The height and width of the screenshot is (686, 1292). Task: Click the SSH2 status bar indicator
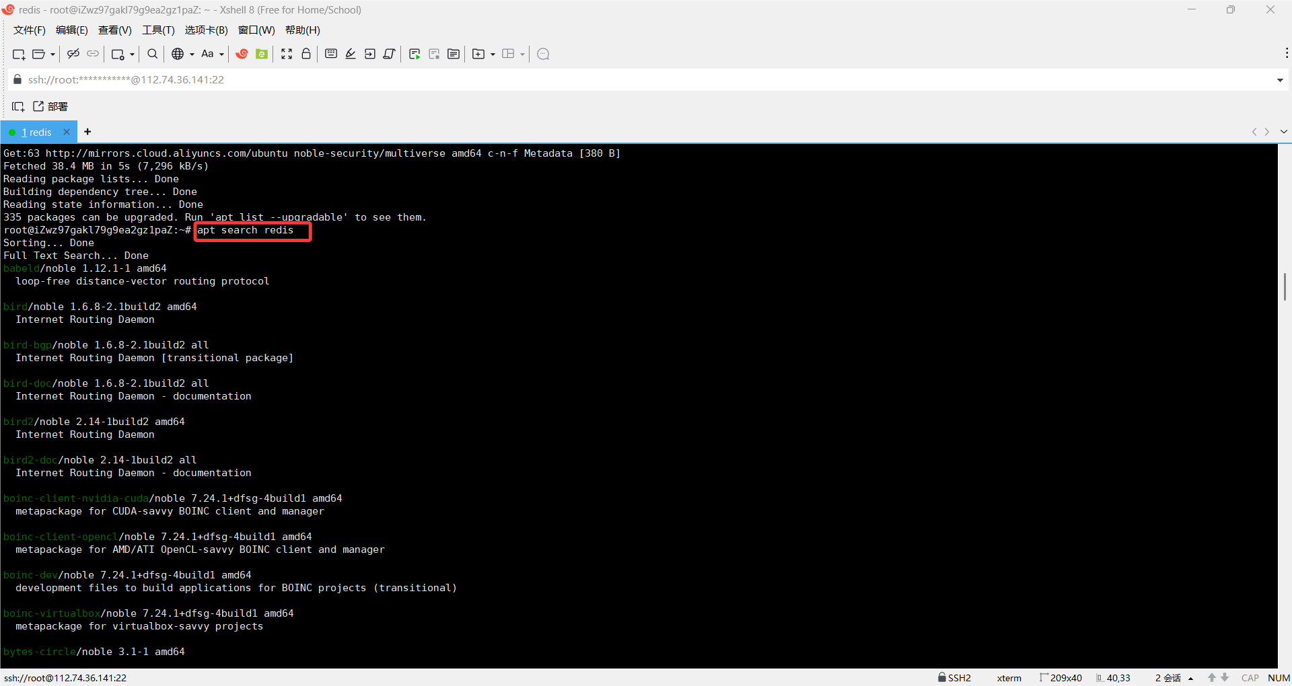point(955,678)
